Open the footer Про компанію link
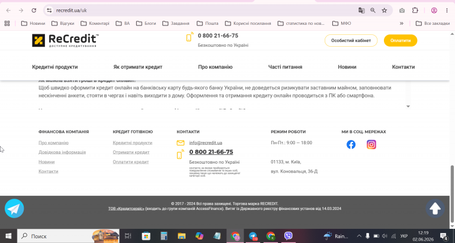This screenshot has width=455, height=243. pos(53,143)
